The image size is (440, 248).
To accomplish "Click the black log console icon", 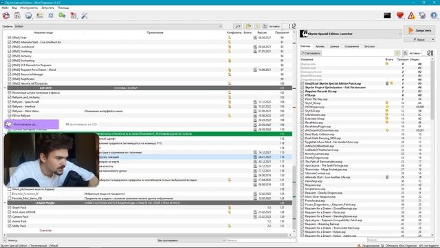I will pyautogui.click(x=387, y=15).
